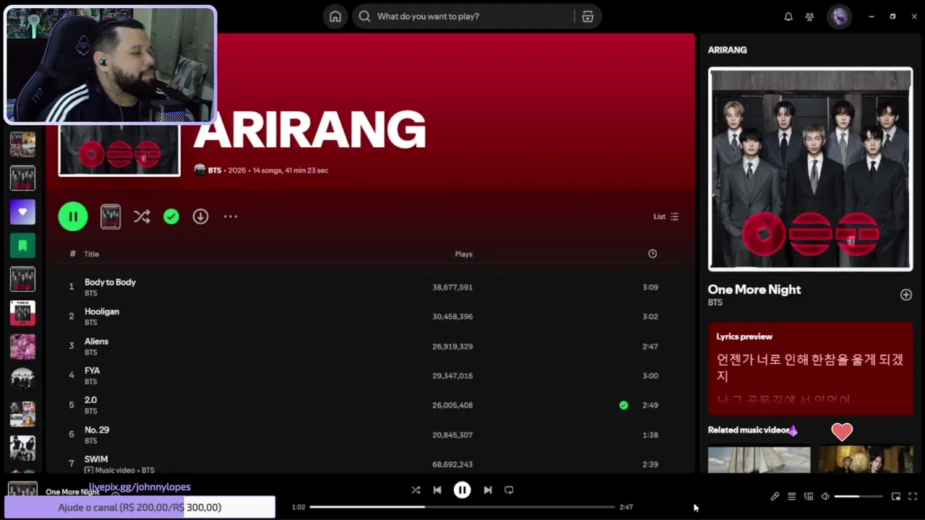The image size is (925, 520).
Task: Open the Lyrics preview card
Action: pos(810,369)
